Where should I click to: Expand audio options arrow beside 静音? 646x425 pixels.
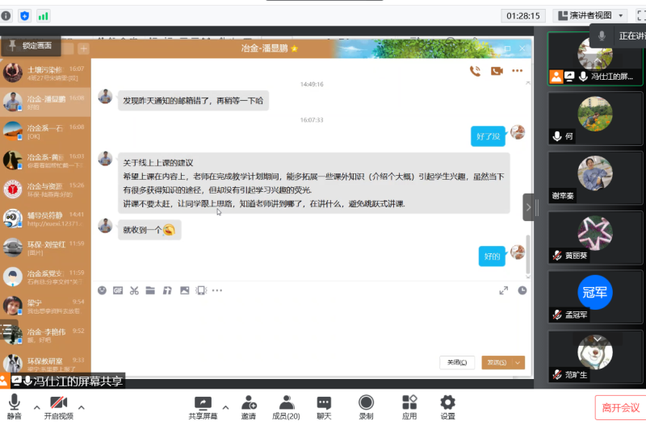point(36,407)
